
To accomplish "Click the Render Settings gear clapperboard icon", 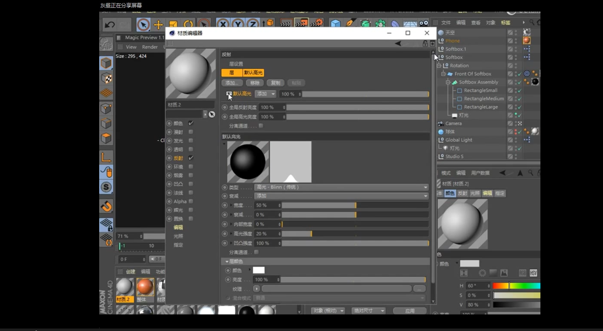I will click(x=316, y=24).
